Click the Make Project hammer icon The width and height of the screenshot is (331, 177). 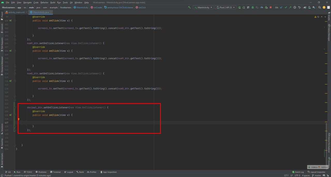[x=189, y=7]
